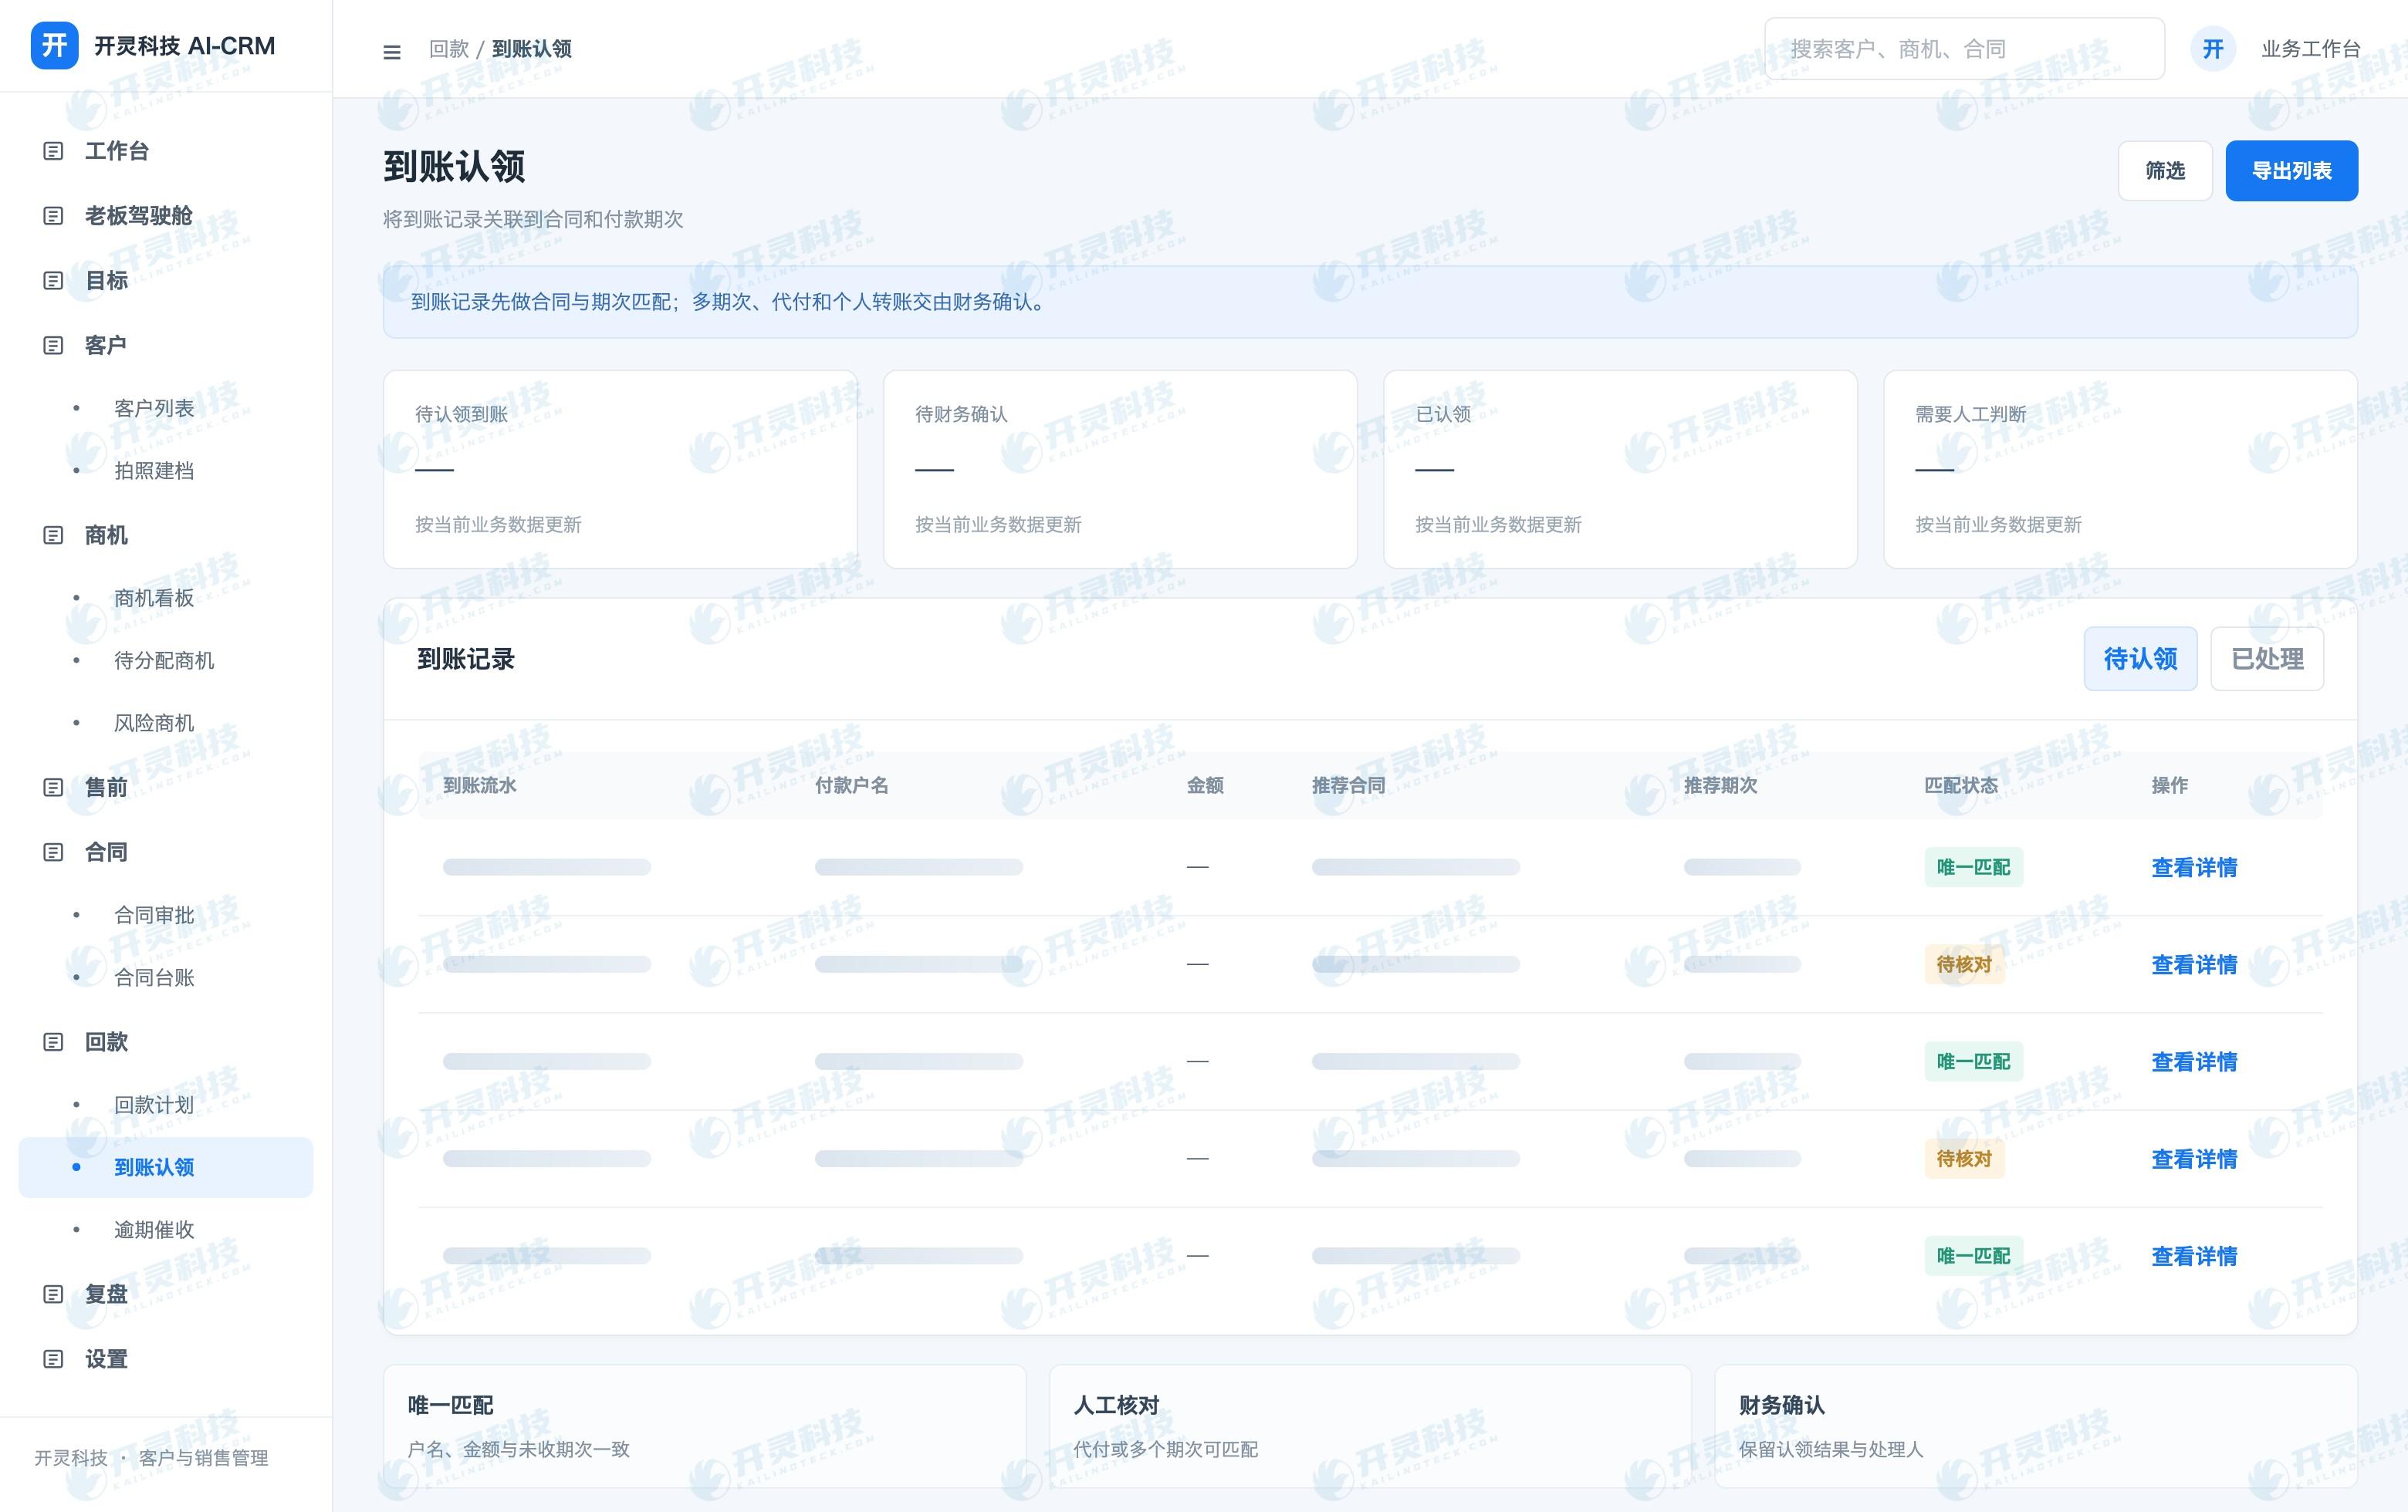Click the 目标 sidebar icon

pyautogui.click(x=54, y=281)
